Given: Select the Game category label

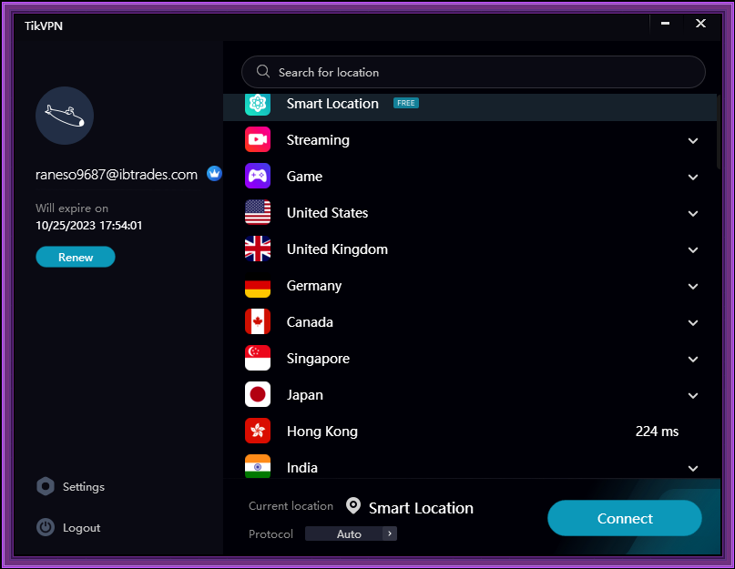Looking at the screenshot, I should [x=304, y=177].
